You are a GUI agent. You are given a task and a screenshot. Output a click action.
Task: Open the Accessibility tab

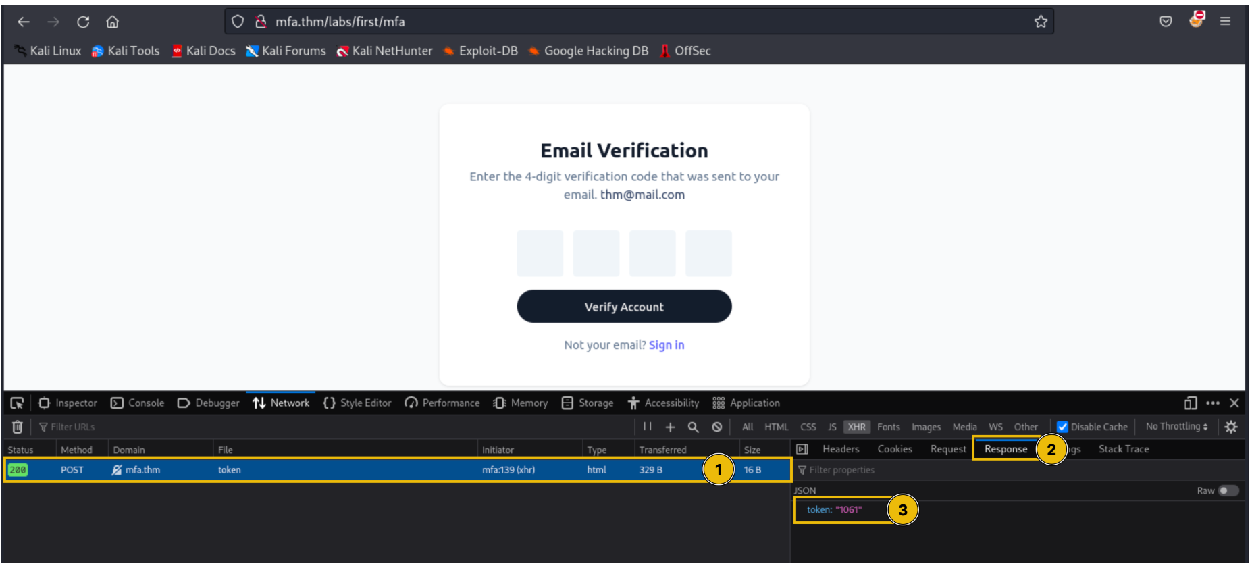[x=663, y=403]
